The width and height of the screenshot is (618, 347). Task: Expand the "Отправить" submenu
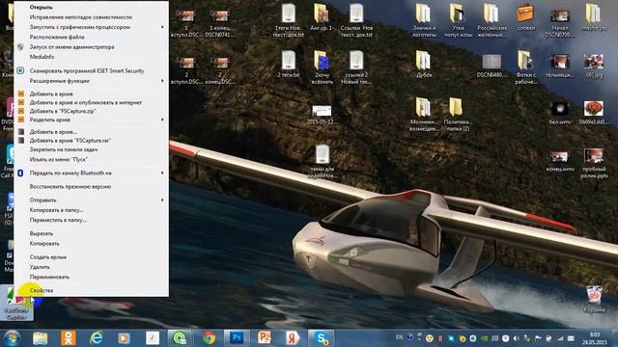(x=92, y=200)
